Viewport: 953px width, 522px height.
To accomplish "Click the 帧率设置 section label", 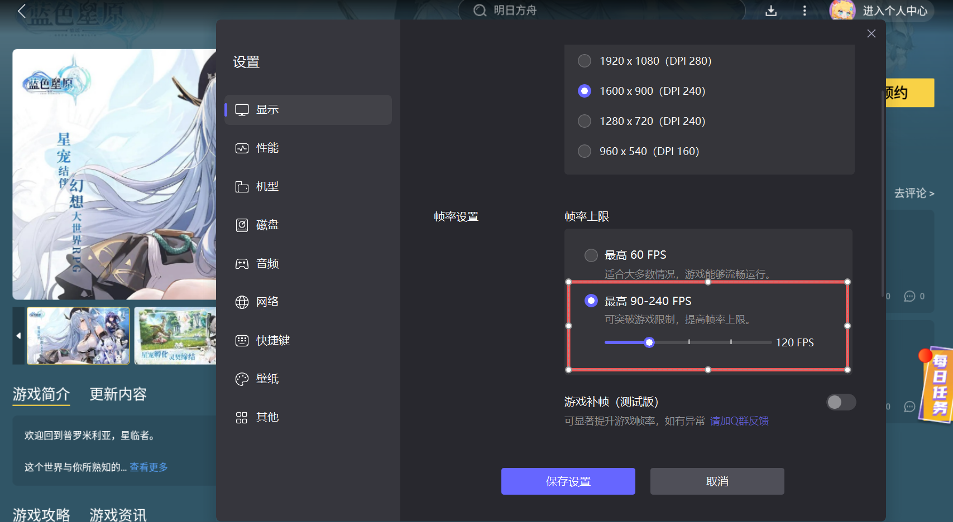I will click(x=456, y=216).
